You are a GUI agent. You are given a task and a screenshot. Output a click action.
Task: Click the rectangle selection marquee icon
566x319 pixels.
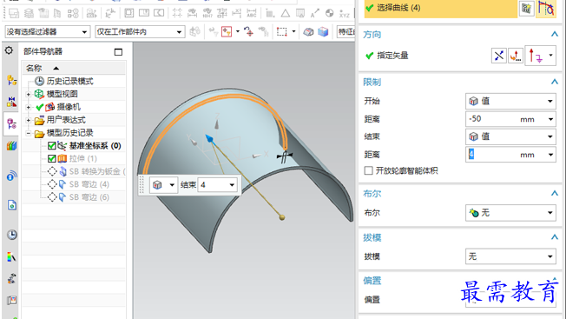pos(282,32)
